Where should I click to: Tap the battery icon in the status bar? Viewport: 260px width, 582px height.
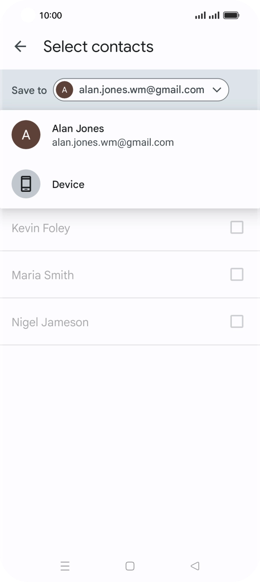coord(231,16)
